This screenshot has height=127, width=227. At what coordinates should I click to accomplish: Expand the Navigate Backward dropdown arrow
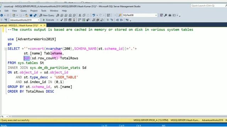pyautogui.click(x=5, y=15)
